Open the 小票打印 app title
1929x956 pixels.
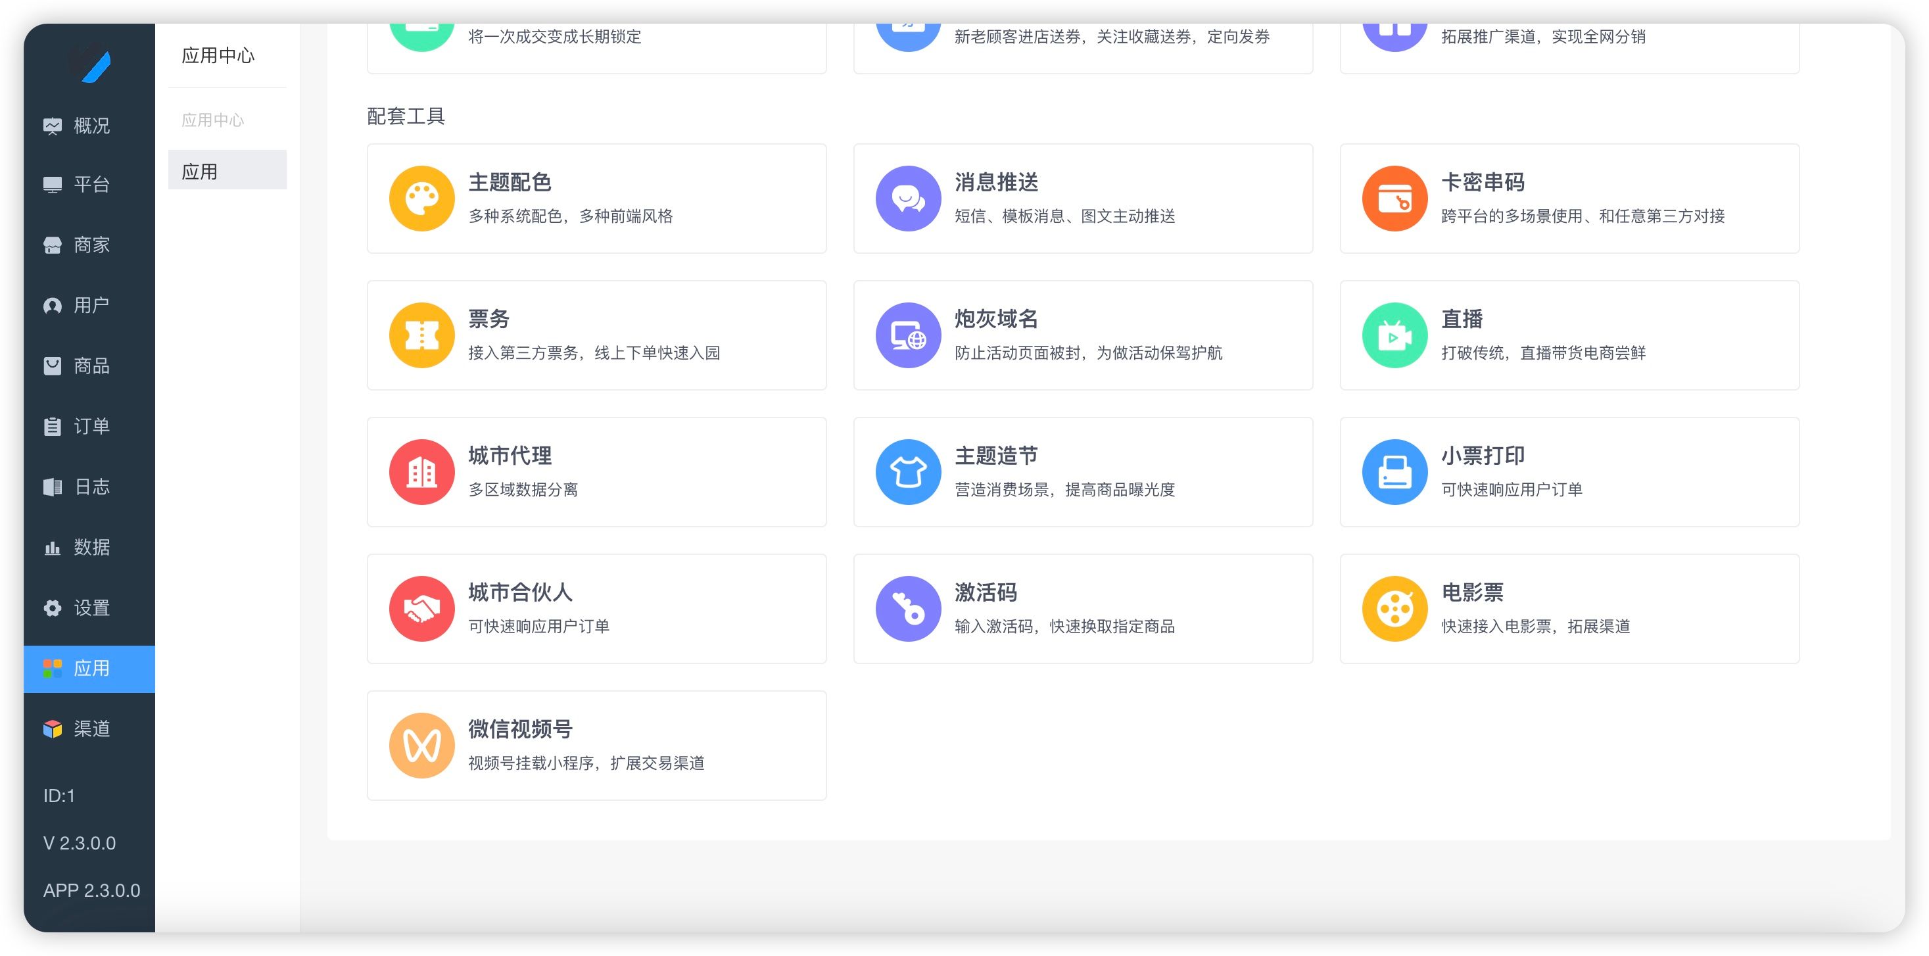point(1483,455)
